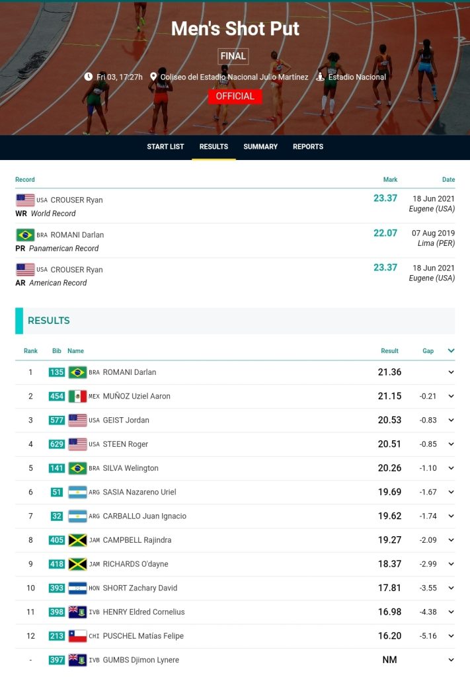Expand details for ROMANI Darlan's 21.36 result
470x677 pixels.
pos(451,372)
